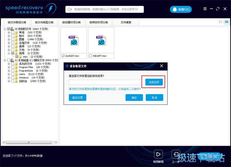Click the tutorial banner text field
The height and width of the screenshot is (167, 231).
(x=105, y=10)
